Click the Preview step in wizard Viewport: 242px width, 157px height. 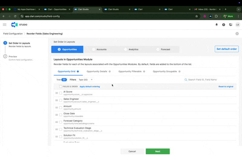(x=13, y=56)
